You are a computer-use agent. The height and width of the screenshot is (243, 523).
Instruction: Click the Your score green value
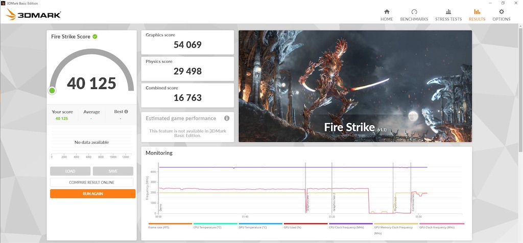pos(62,118)
